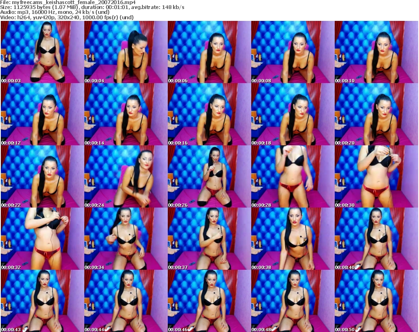View the frame marked 00:00:48
This screenshot has width=419, height=332.
click(x=293, y=301)
